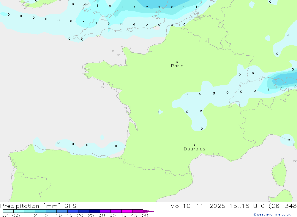Image resolution: width=297 pixels, height=217 pixels.
Task: Click the 0.5–1 mm legend swatch
Action: click(19, 211)
